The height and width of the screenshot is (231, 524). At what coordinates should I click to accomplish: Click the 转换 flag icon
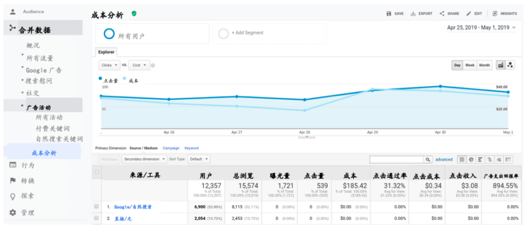[x=13, y=181]
